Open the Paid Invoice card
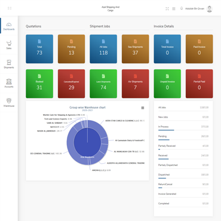This screenshot has width=221, height=221. click(199, 49)
